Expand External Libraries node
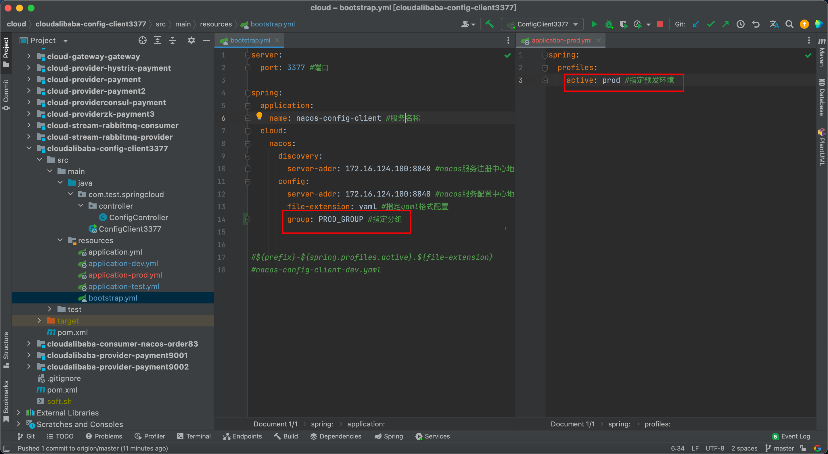 [18, 412]
